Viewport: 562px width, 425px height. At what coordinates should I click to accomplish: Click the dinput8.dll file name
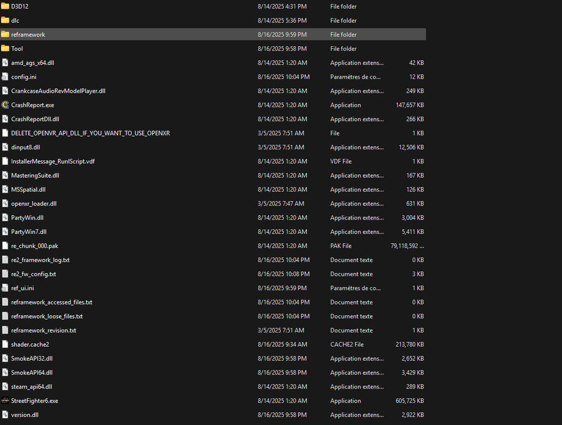pos(26,147)
